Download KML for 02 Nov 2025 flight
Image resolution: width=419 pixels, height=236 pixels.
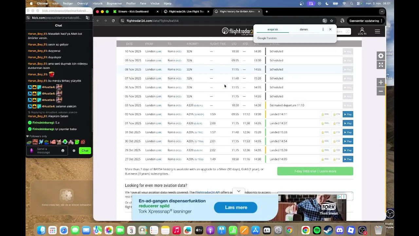click(325, 114)
